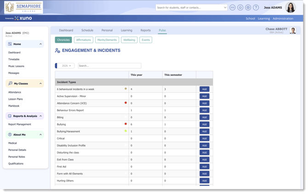Click the red dot beside Bullying
Viewport: 308px width, 194px height.
[125, 124]
